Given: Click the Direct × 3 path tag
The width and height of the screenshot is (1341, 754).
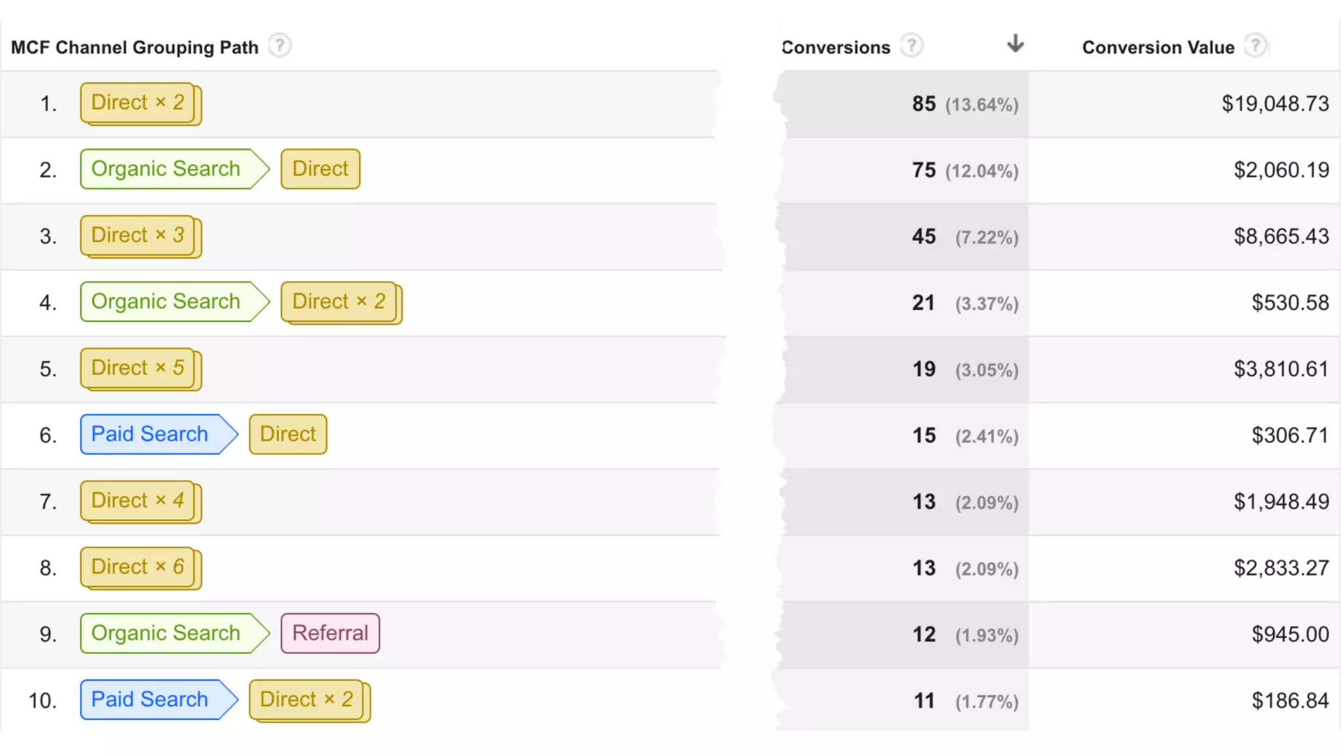Looking at the screenshot, I should [138, 236].
